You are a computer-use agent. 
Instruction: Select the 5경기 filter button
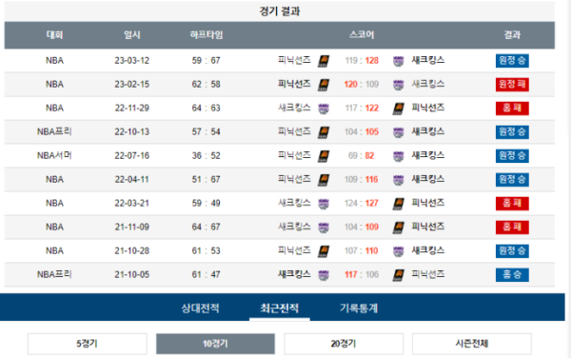point(87,344)
